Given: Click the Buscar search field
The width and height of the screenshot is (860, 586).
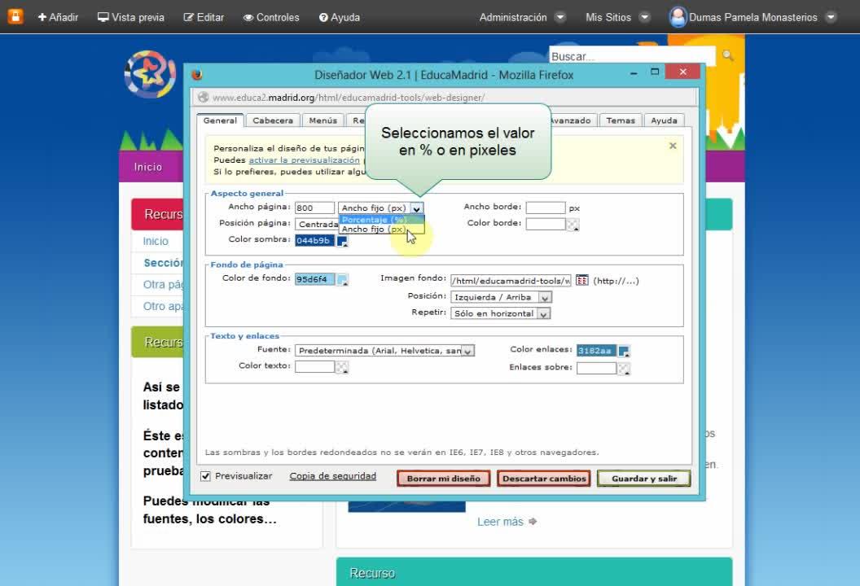Looking at the screenshot, I should [x=632, y=56].
